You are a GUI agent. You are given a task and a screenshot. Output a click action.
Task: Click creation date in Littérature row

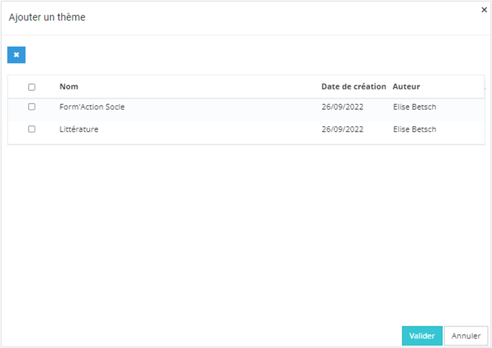point(342,129)
